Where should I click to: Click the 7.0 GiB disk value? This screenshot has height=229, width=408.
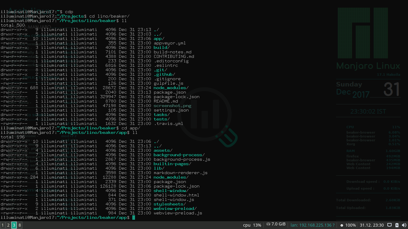pos(278,224)
